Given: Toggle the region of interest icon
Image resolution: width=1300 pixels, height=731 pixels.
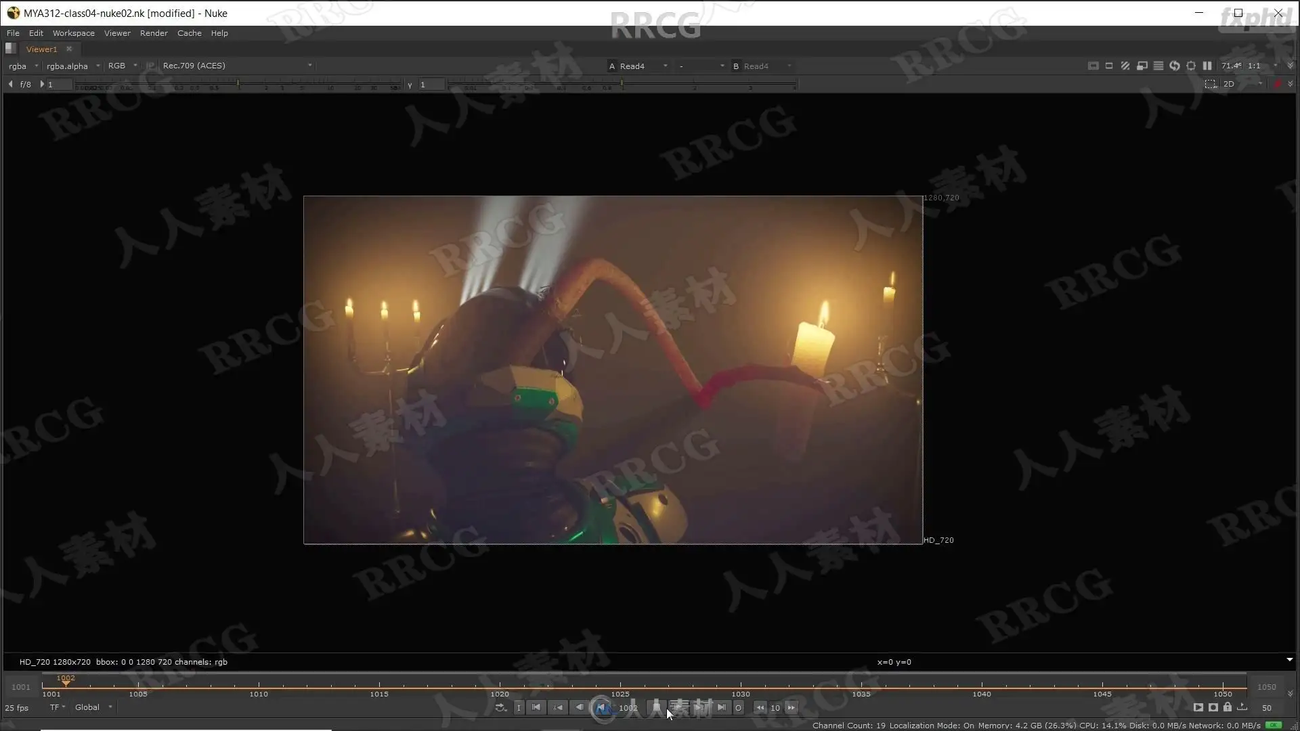Looking at the screenshot, I should tap(1109, 66).
